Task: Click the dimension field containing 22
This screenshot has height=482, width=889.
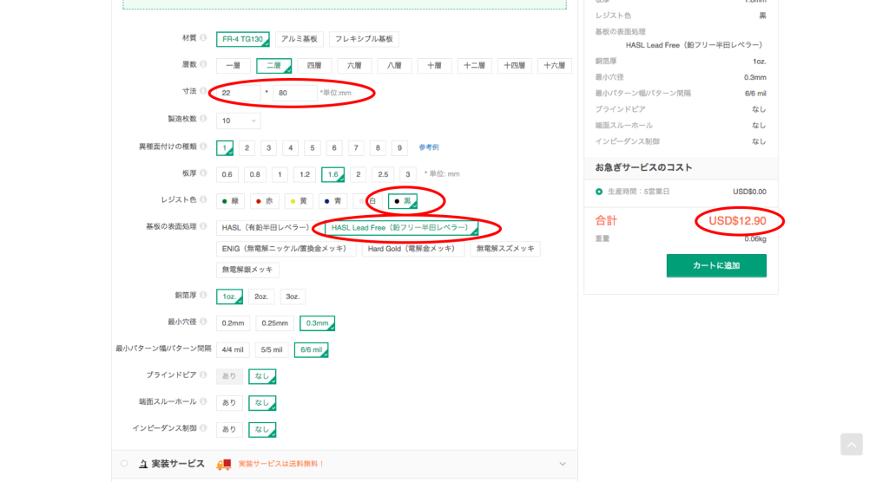Action: [x=238, y=93]
